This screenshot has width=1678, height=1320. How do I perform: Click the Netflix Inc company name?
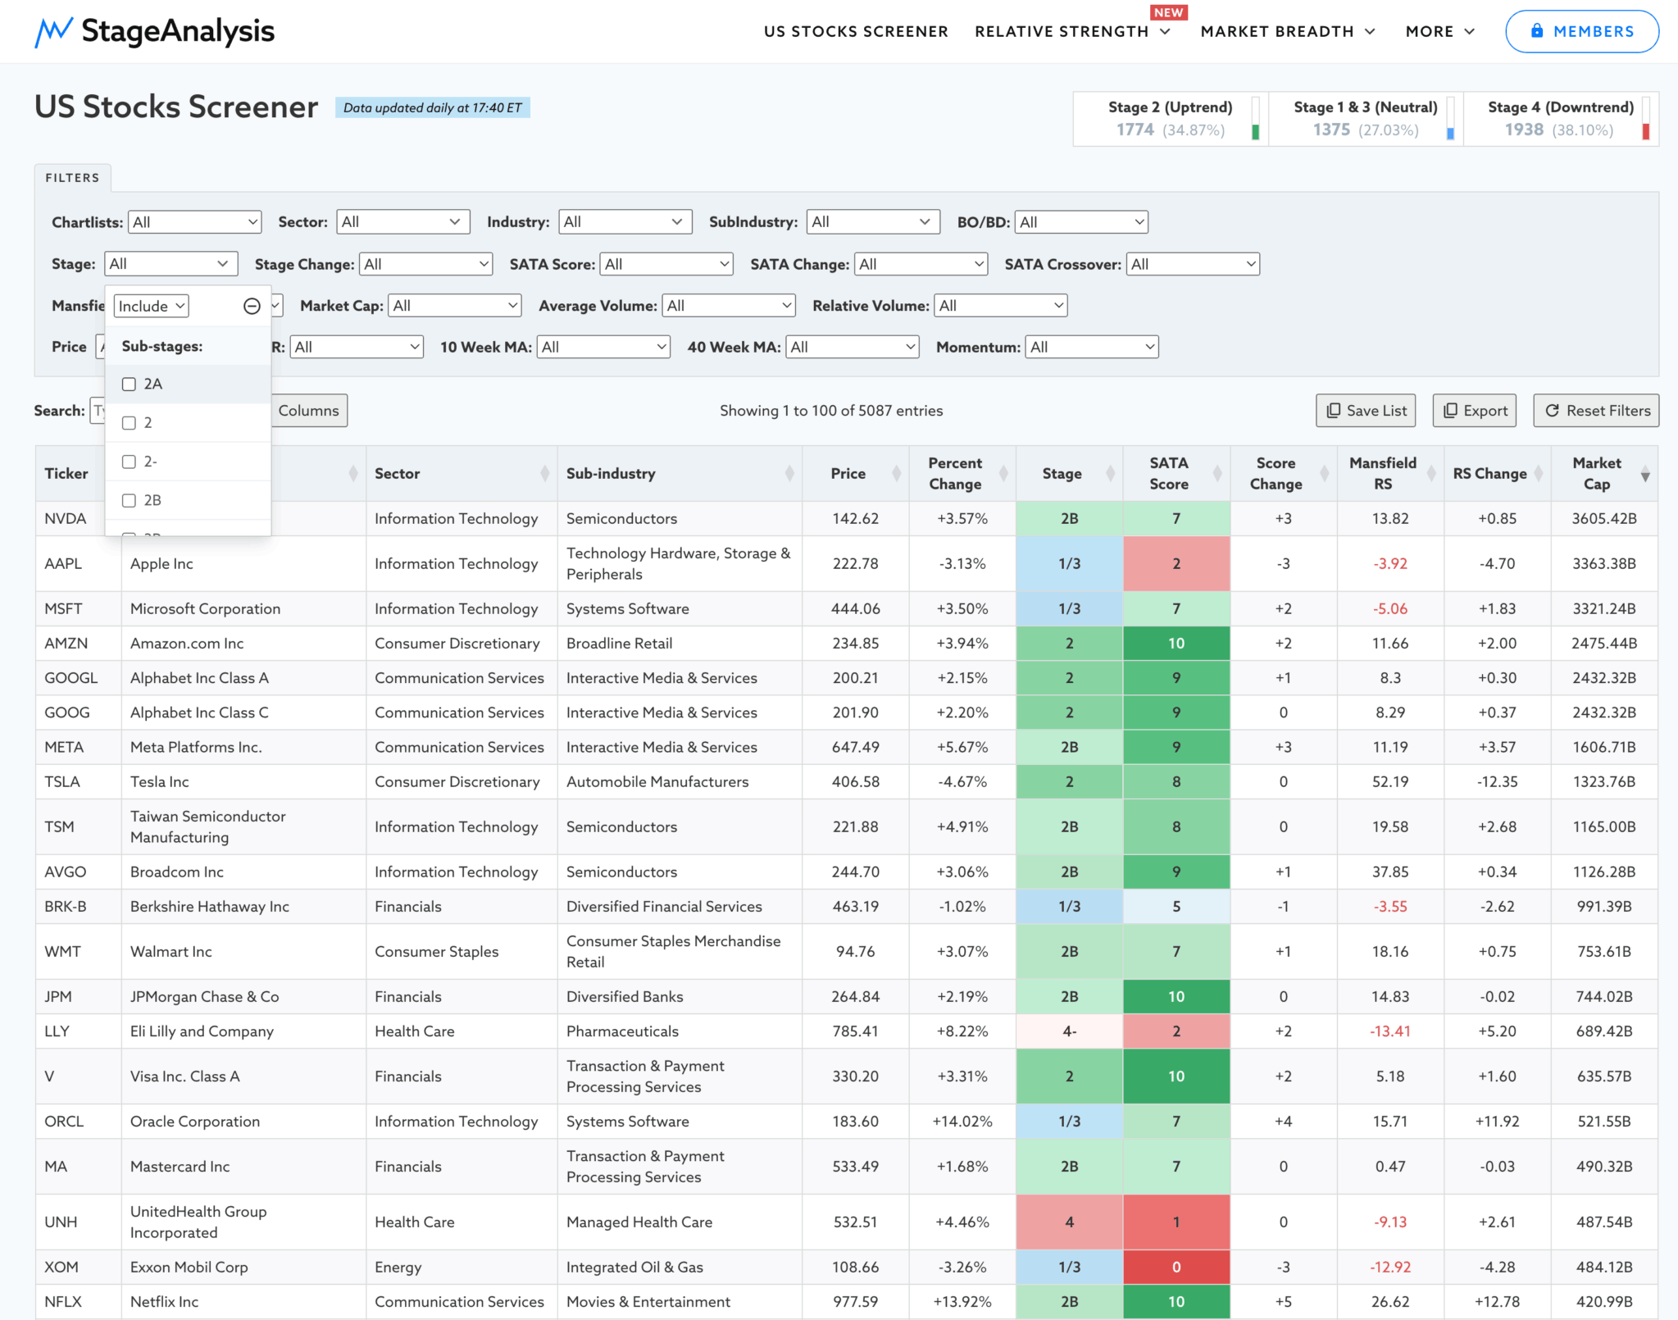[x=164, y=1301]
